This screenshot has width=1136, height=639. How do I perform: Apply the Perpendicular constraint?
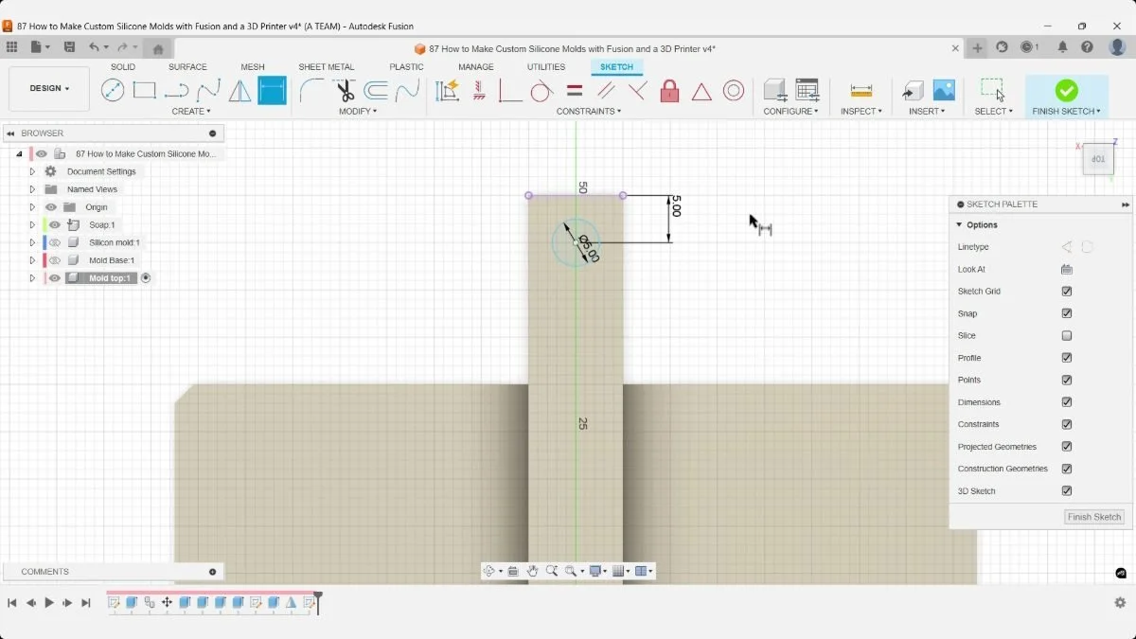tap(638, 90)
